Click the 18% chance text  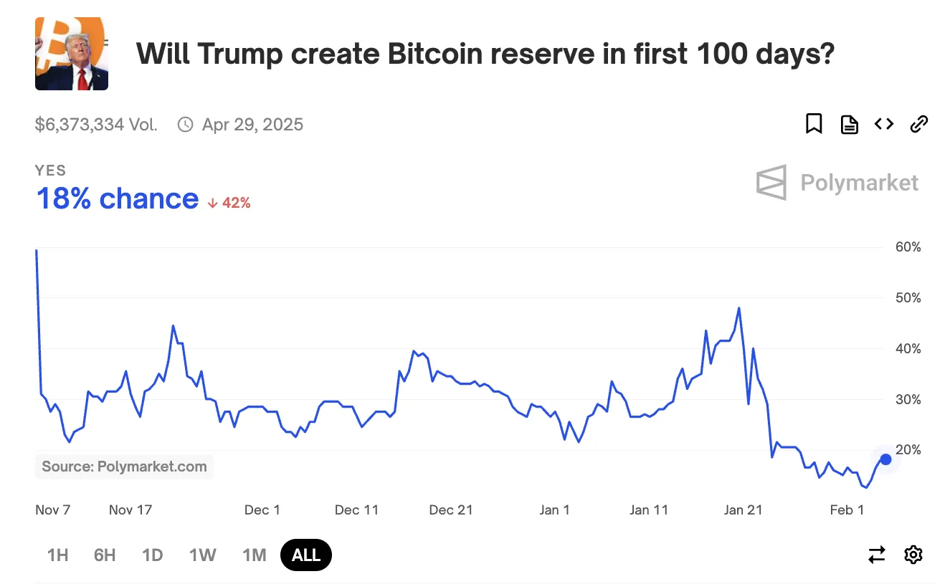click(x=117, y=198)
